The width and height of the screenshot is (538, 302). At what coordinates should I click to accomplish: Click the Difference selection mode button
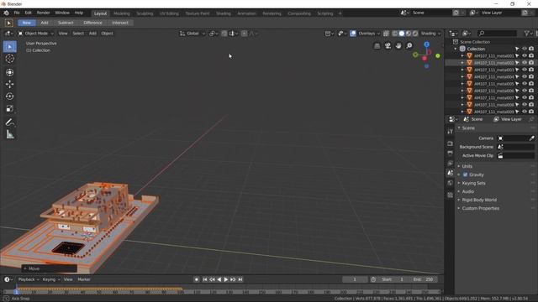click(92, 23)
